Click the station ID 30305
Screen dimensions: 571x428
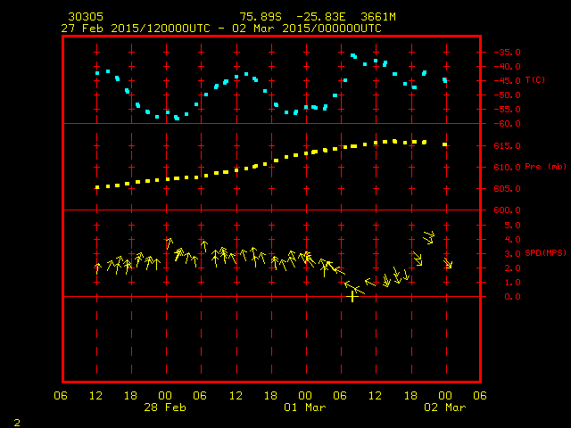point(86,17)
